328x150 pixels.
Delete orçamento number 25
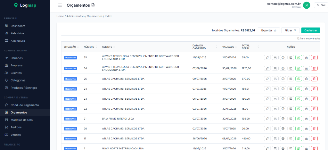314,79
